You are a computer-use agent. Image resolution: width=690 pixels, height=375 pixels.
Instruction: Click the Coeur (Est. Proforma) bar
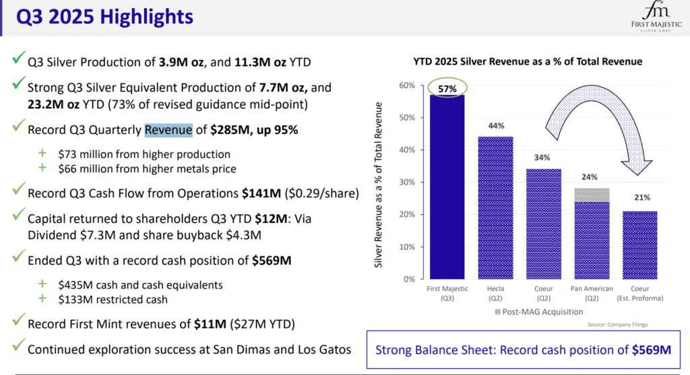coord(641,246)
